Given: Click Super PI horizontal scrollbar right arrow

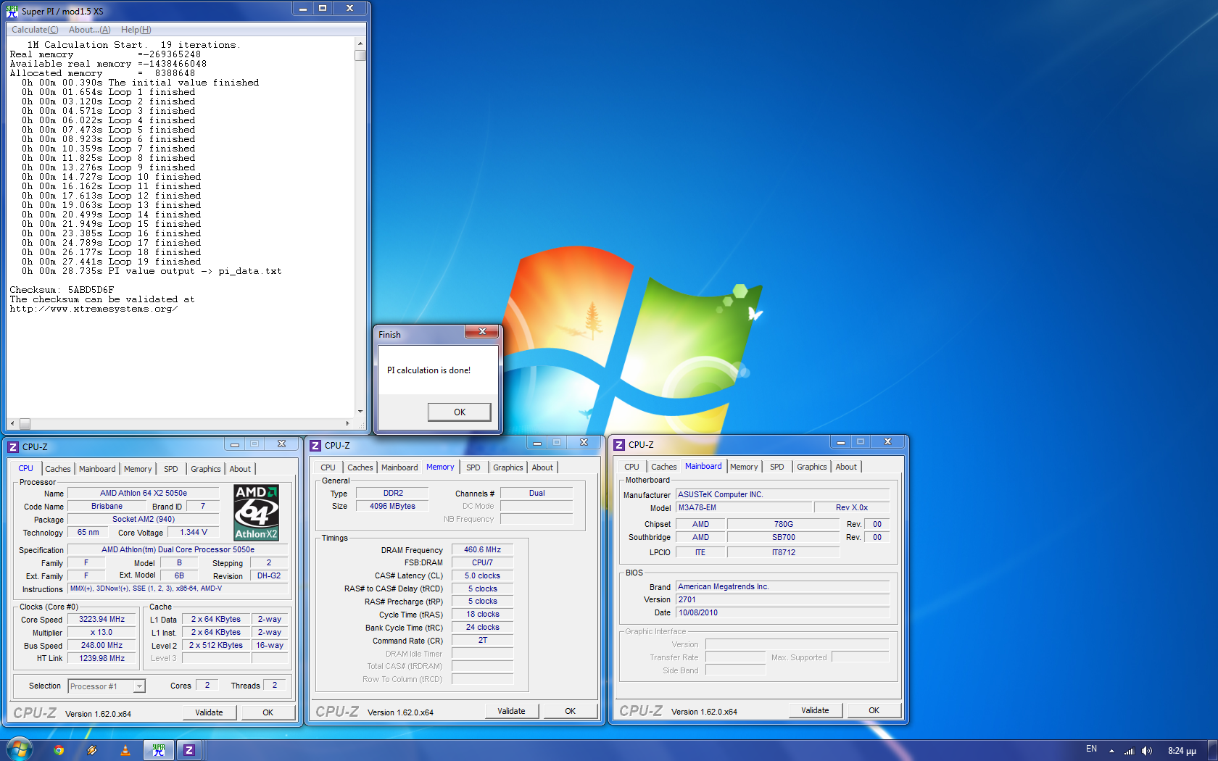Looking at the screenshot, I should click(x=348, y=423).
